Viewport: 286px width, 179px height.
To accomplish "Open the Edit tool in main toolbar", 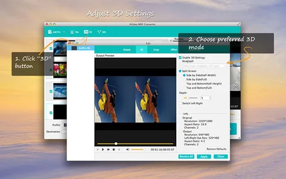I will point(102,32).
